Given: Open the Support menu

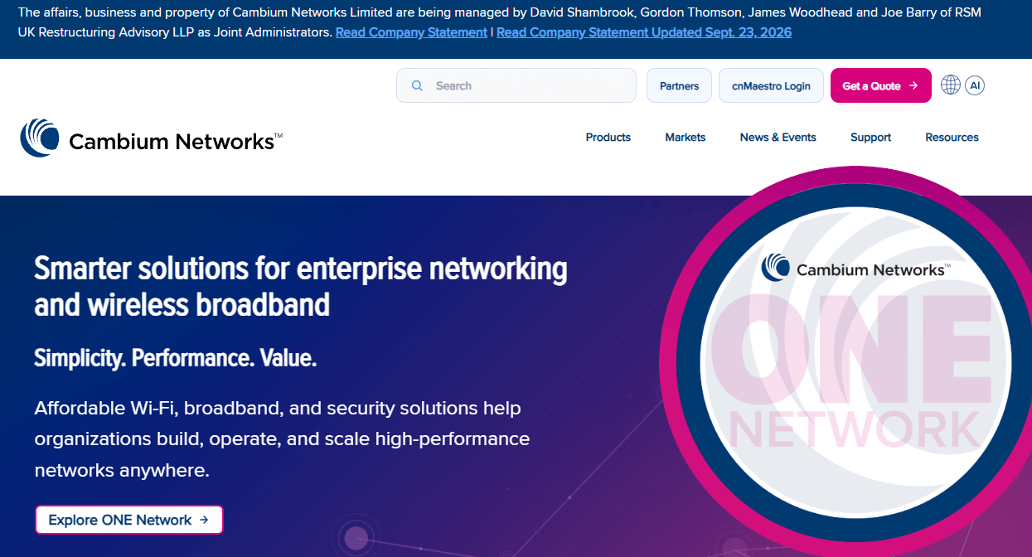Looking at the screenshot, I should (x=871, y=138).
